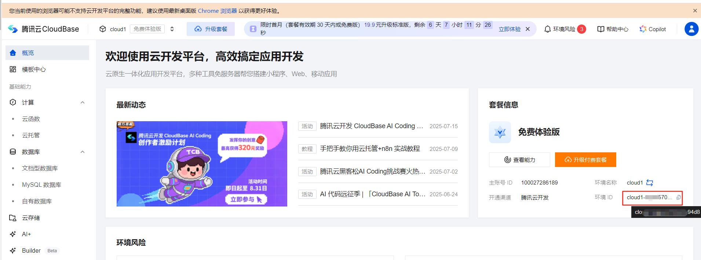Click the 立即体验 link in promo banner
The width and height of the screenshot is (701, 260).
click(x=510, y=29)
